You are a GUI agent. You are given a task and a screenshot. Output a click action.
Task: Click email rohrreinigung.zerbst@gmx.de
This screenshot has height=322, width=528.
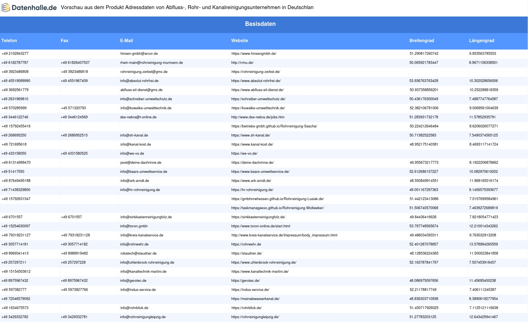pos(144,72)
